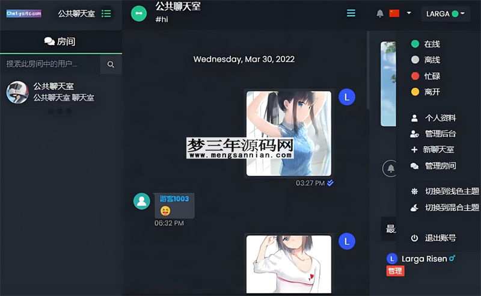Open 管理房间 manage rooms item

click(x=434, y=166)
